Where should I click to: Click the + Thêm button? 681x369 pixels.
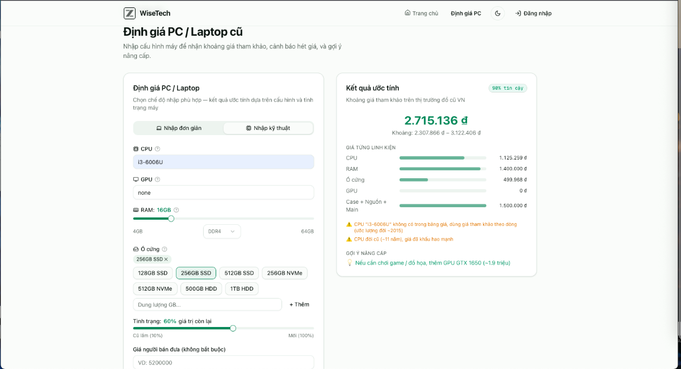coord(299,305)
